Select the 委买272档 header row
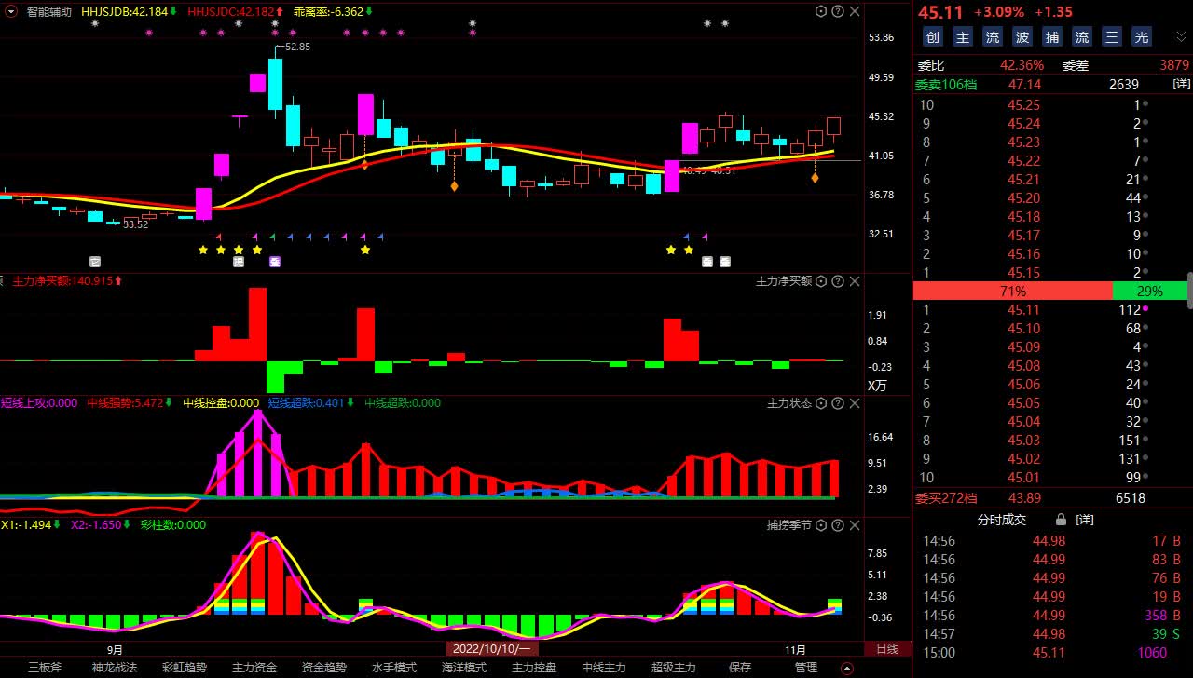Image resolution: width=1193 pixels, height=678 pixels. [x=1052, y=498]
